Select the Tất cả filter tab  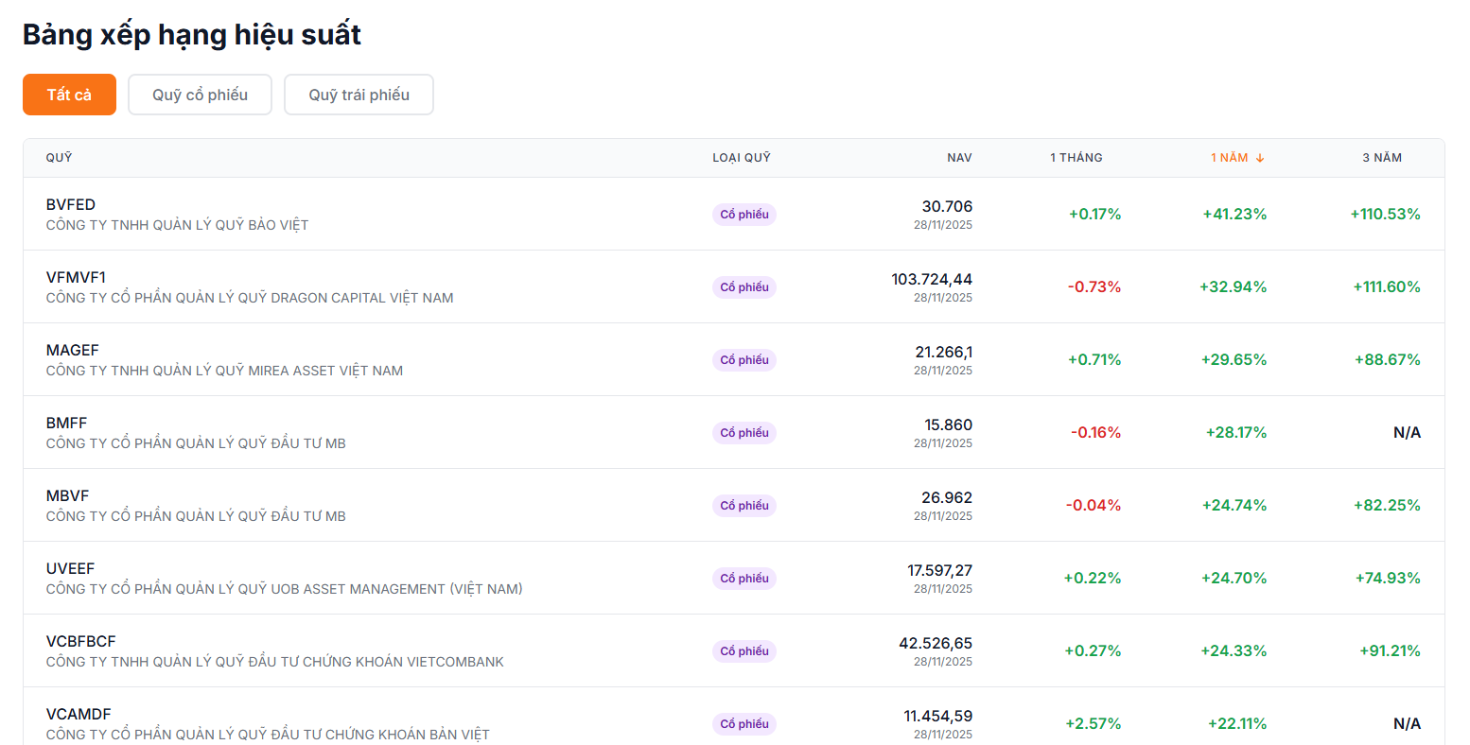(68, 95)
